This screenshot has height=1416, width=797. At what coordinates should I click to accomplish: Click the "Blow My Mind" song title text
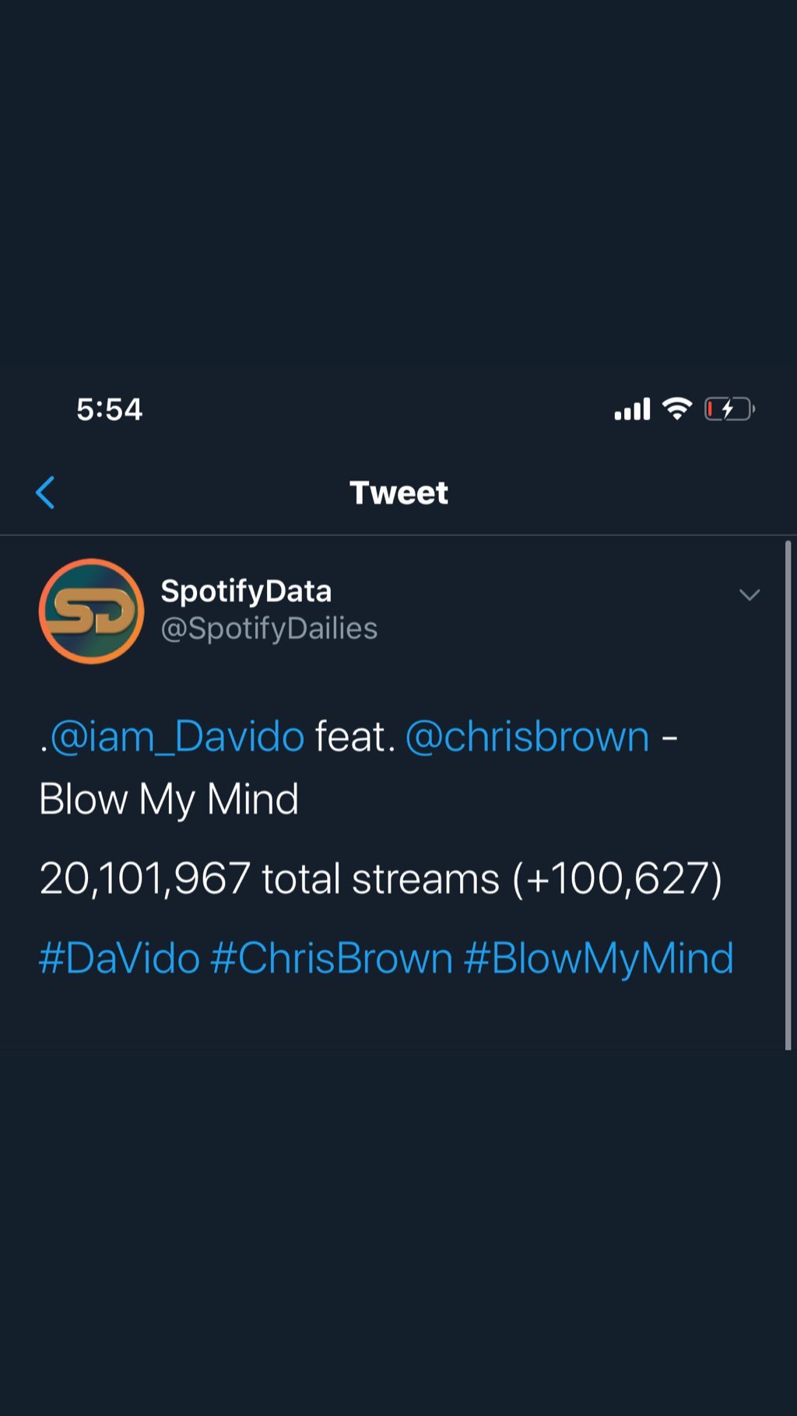pos(169,800)
